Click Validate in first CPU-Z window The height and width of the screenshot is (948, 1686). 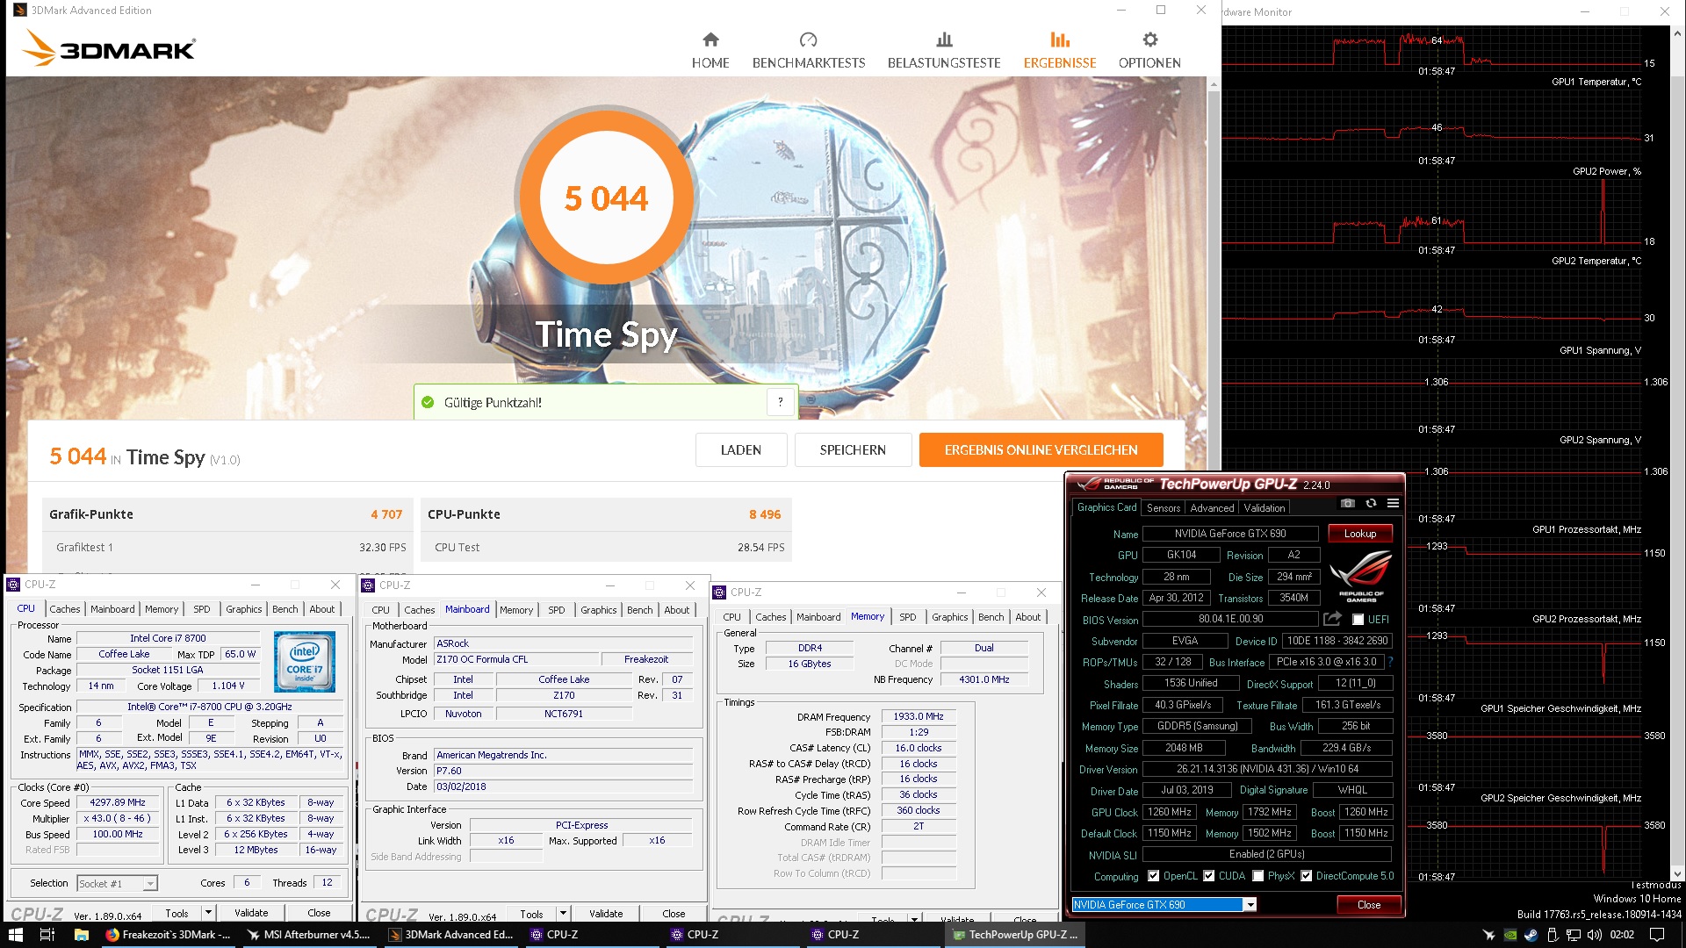tap(251, 913)
